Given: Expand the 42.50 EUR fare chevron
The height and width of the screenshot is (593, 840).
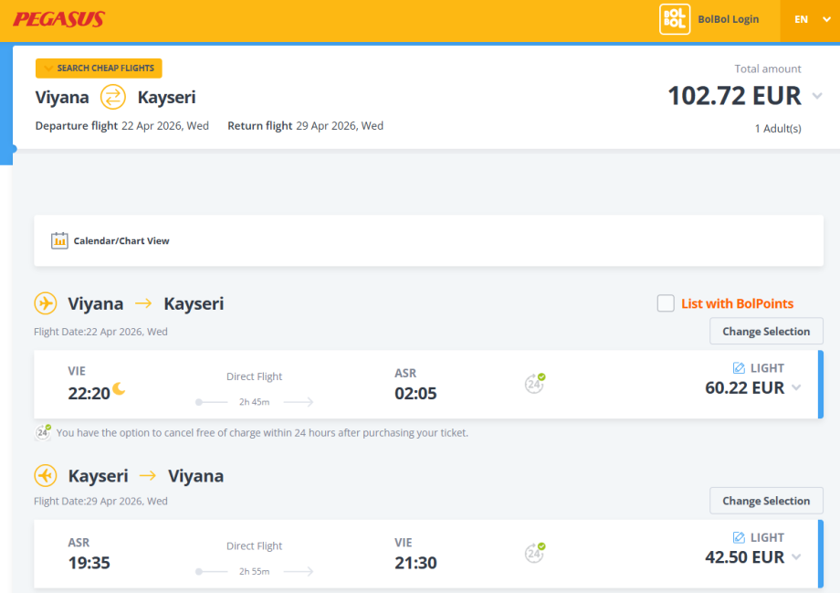Looking at the screenshot, I should pyautogui.click(x=796, y=557).
